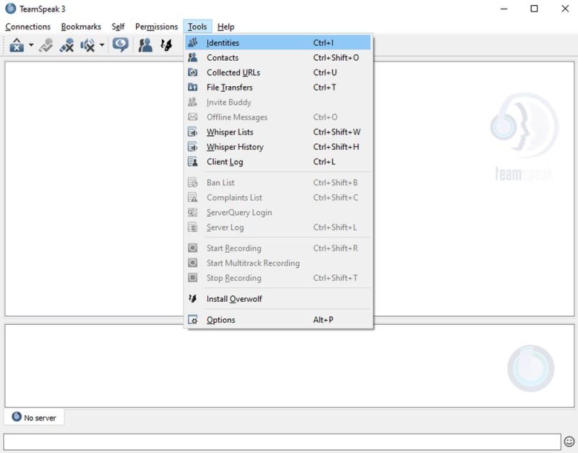Close the TeamSpeak 3 window

tap(565, 9)
